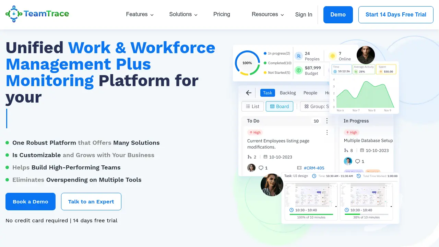Click the Online status icon beside 7
This screenshot has width=439, height=247.
point(332,56)
